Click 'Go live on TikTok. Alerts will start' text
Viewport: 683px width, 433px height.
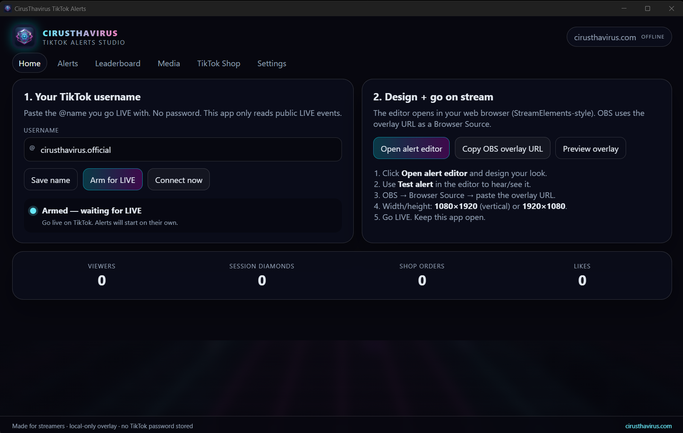coord(110,222)
